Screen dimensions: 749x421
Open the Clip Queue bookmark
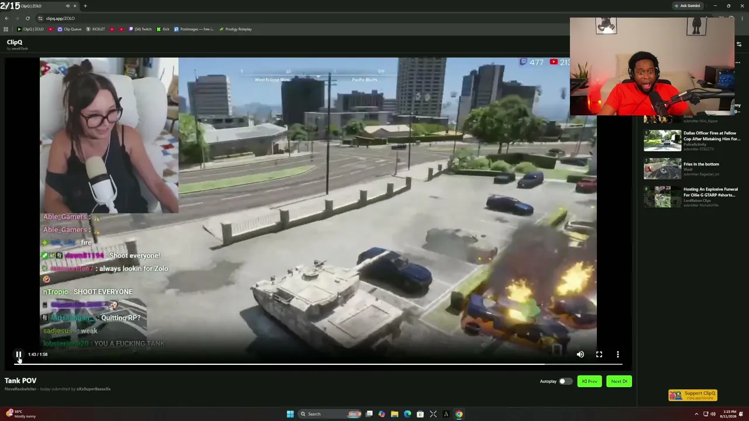click(70, 29)
